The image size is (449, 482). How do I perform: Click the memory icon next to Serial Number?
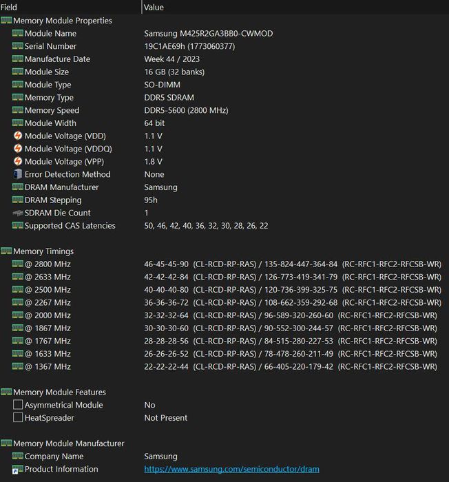pyautogui.click(x=17, y=46)
